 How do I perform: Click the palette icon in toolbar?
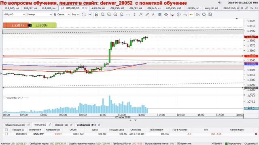[x=197, y=14]
